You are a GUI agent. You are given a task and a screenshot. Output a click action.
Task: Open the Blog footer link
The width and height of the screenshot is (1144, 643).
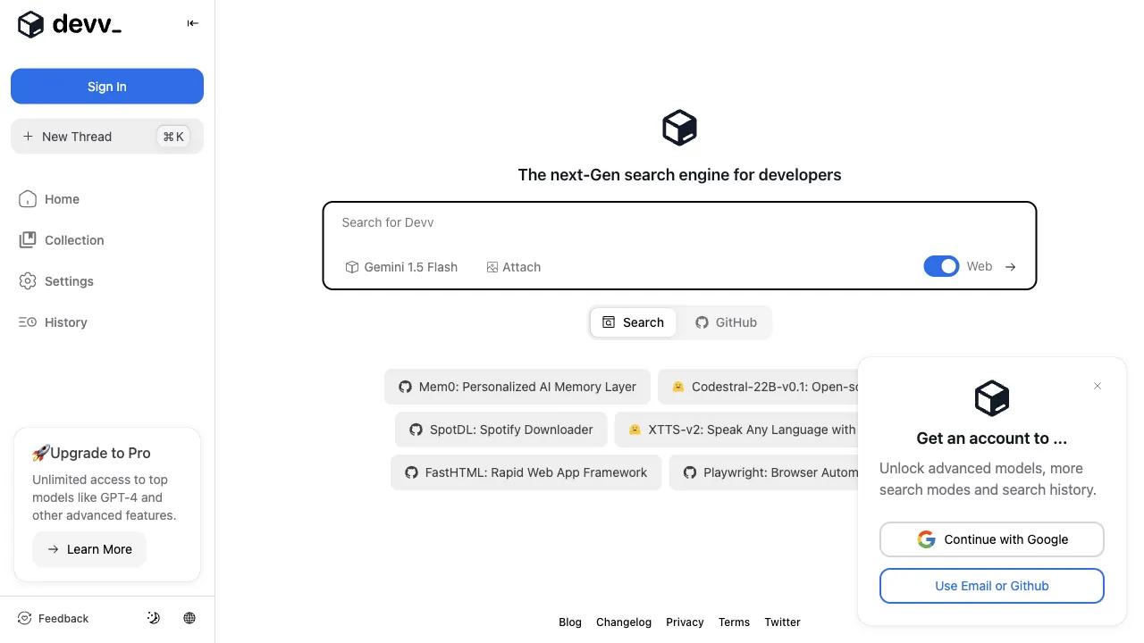tap(570, 622)
